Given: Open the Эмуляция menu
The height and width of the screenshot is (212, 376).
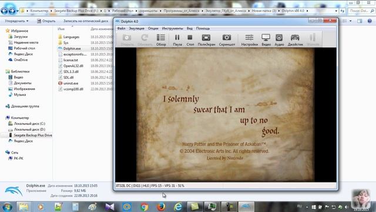Looking at the screenshot, I should click(x=136, y=28).
